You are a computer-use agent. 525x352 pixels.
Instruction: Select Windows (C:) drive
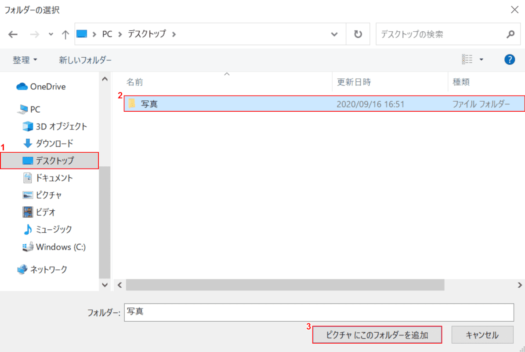pos(61,247)
